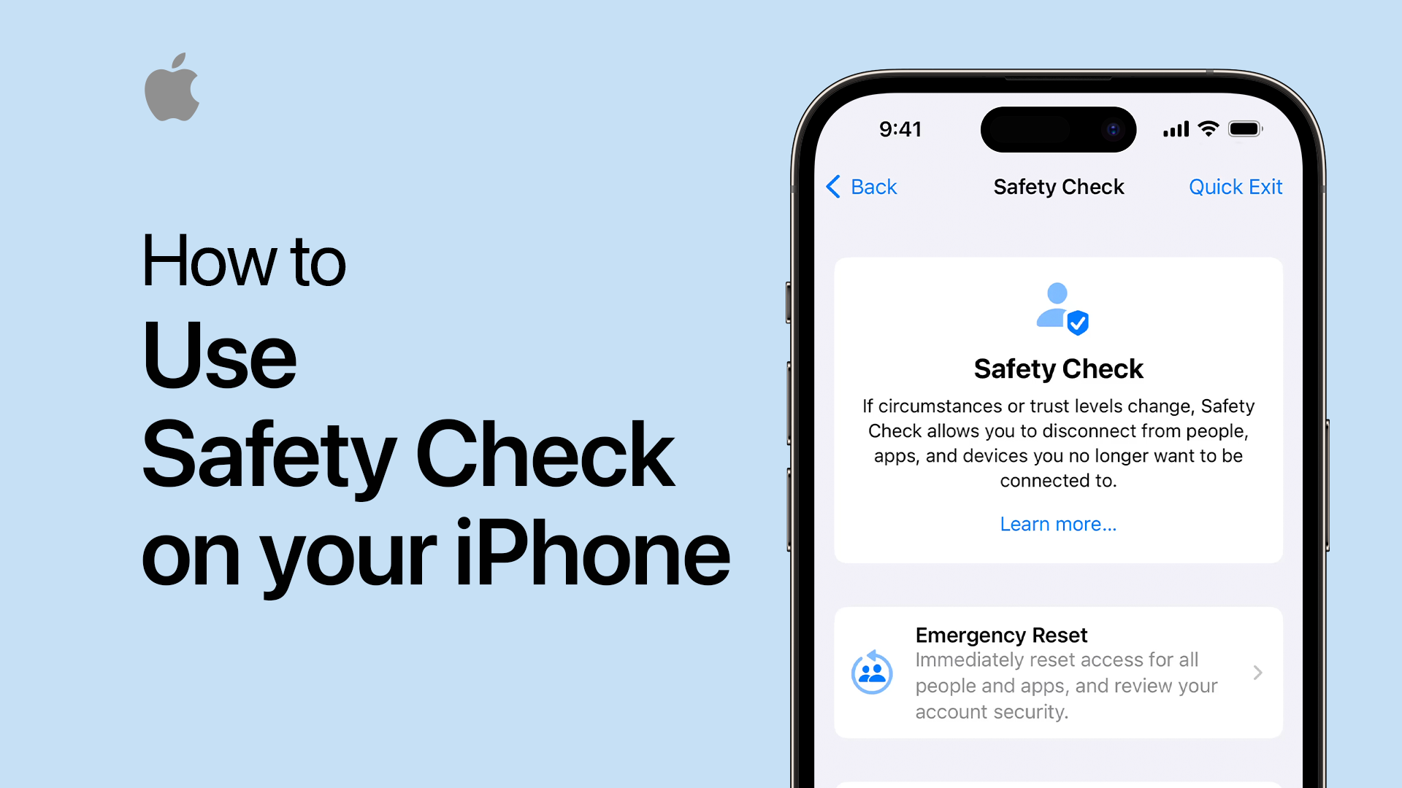Expand the Emergency Reset option
Image resolution: width=1402 pixels, height=788 pixels.
(x=1264, y=673)
